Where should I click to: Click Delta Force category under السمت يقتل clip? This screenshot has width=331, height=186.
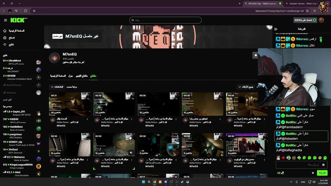click(x=63, y=122)
